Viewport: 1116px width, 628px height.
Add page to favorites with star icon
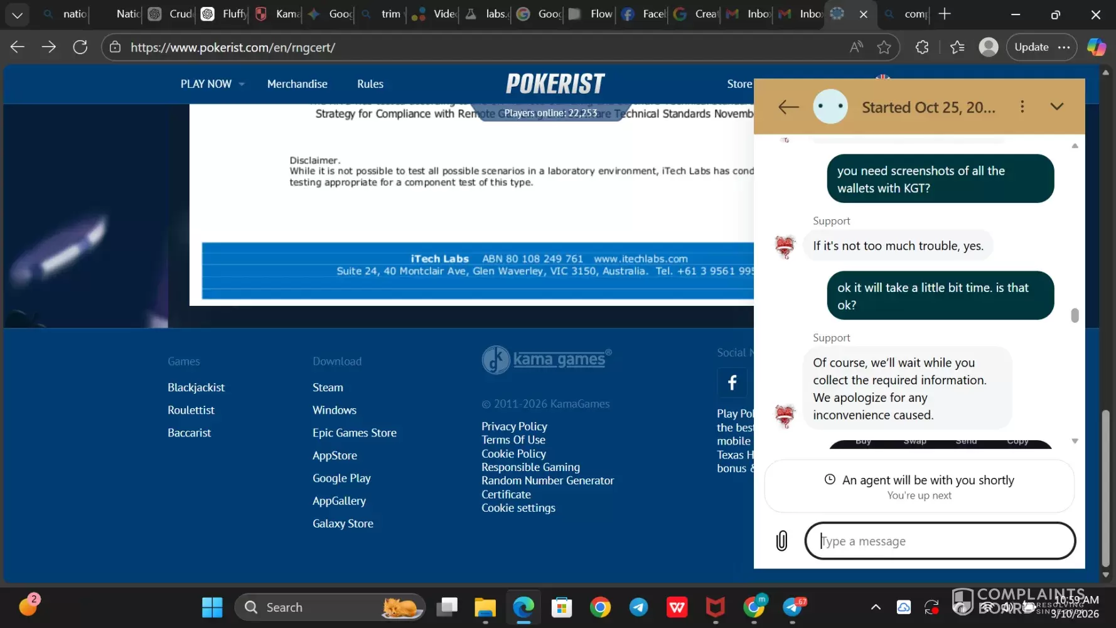(884, 47)
